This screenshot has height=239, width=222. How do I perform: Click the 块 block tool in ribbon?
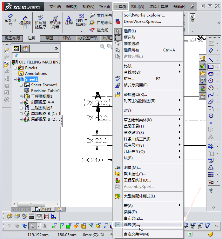(192, 18)
